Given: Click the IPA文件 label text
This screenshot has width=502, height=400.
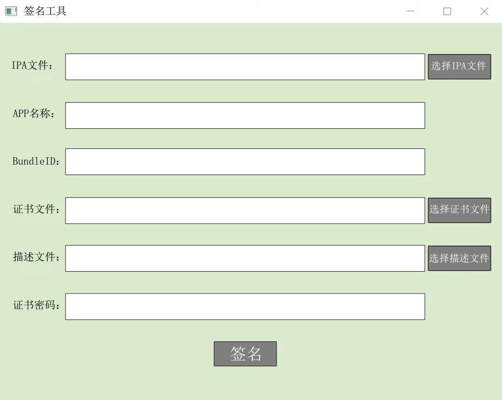Looking at the screenshot, I should point(33,66).
